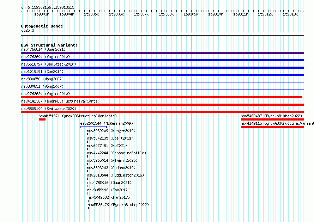The height and width of the screenshot is (222, 314).
Task: Click the short red bar under nsv4151871
Action: point(42,119)
